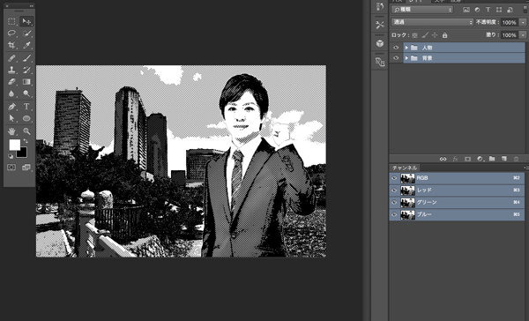Filter layers by adjustment layers
529x321 pixels.
pyautogui.click(x=477, y=10)
